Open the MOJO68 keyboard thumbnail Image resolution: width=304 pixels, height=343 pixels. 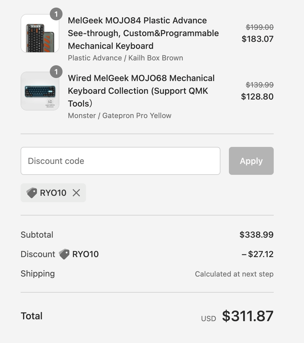click(x=40, y=91)
